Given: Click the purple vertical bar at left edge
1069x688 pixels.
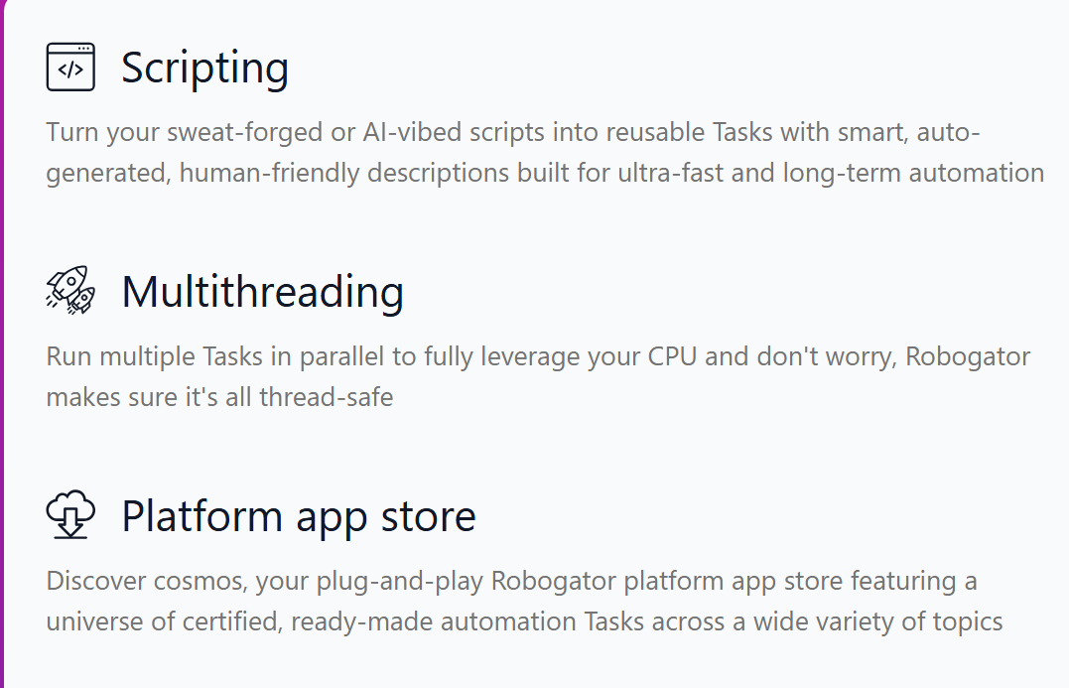Looking at the screenshot, I should [3, 344].
